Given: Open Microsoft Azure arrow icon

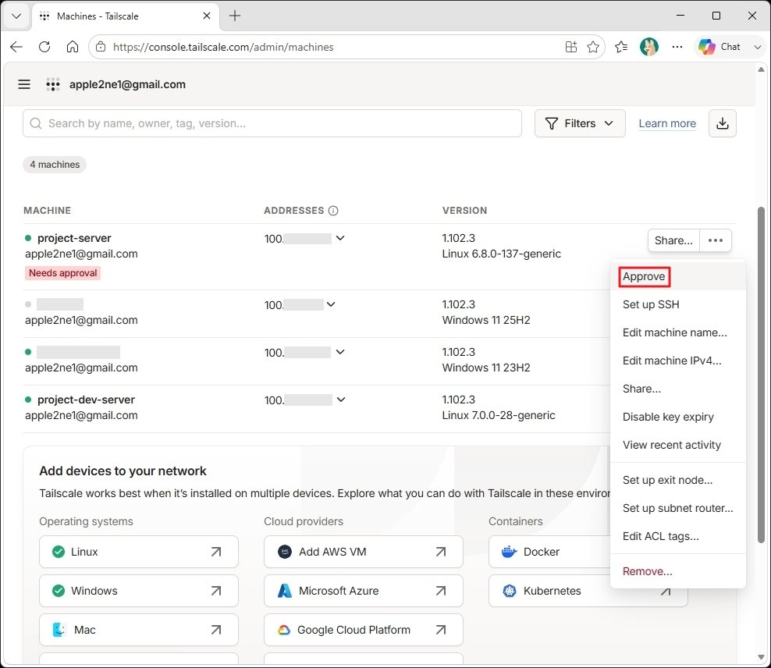Looking at the screenshot, I should point(441,590).
